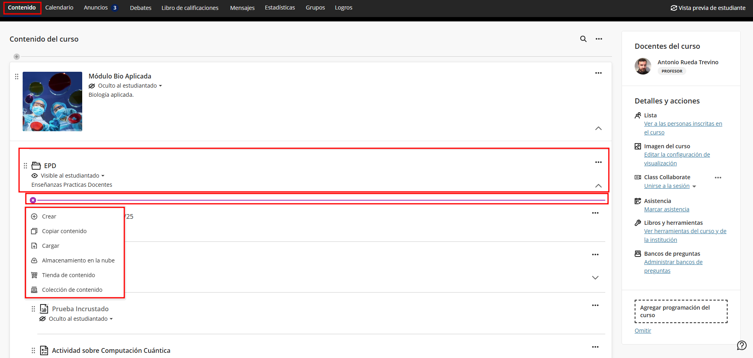Open Class Collaborate more options ellipsis
The width and height of the screenshot is (753, 358).
(x=718, y=178)
